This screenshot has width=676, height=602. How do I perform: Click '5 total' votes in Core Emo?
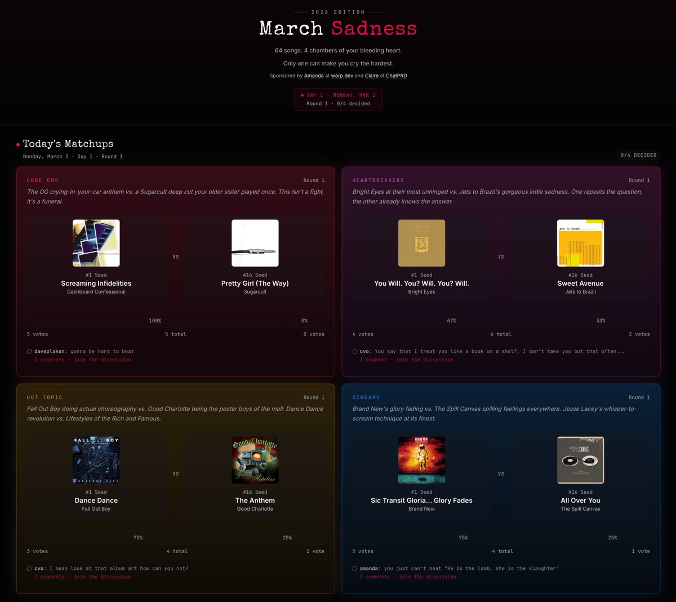click(175, 334)
